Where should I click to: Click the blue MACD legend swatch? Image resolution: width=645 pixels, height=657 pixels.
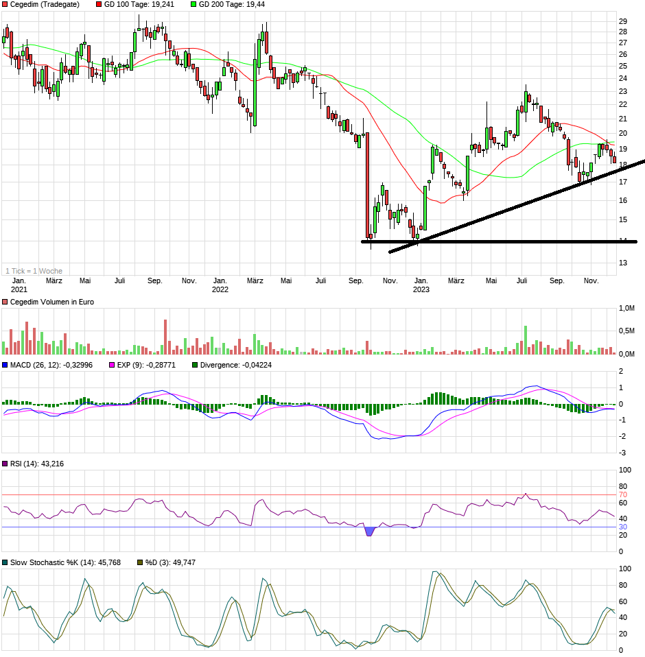5,365
